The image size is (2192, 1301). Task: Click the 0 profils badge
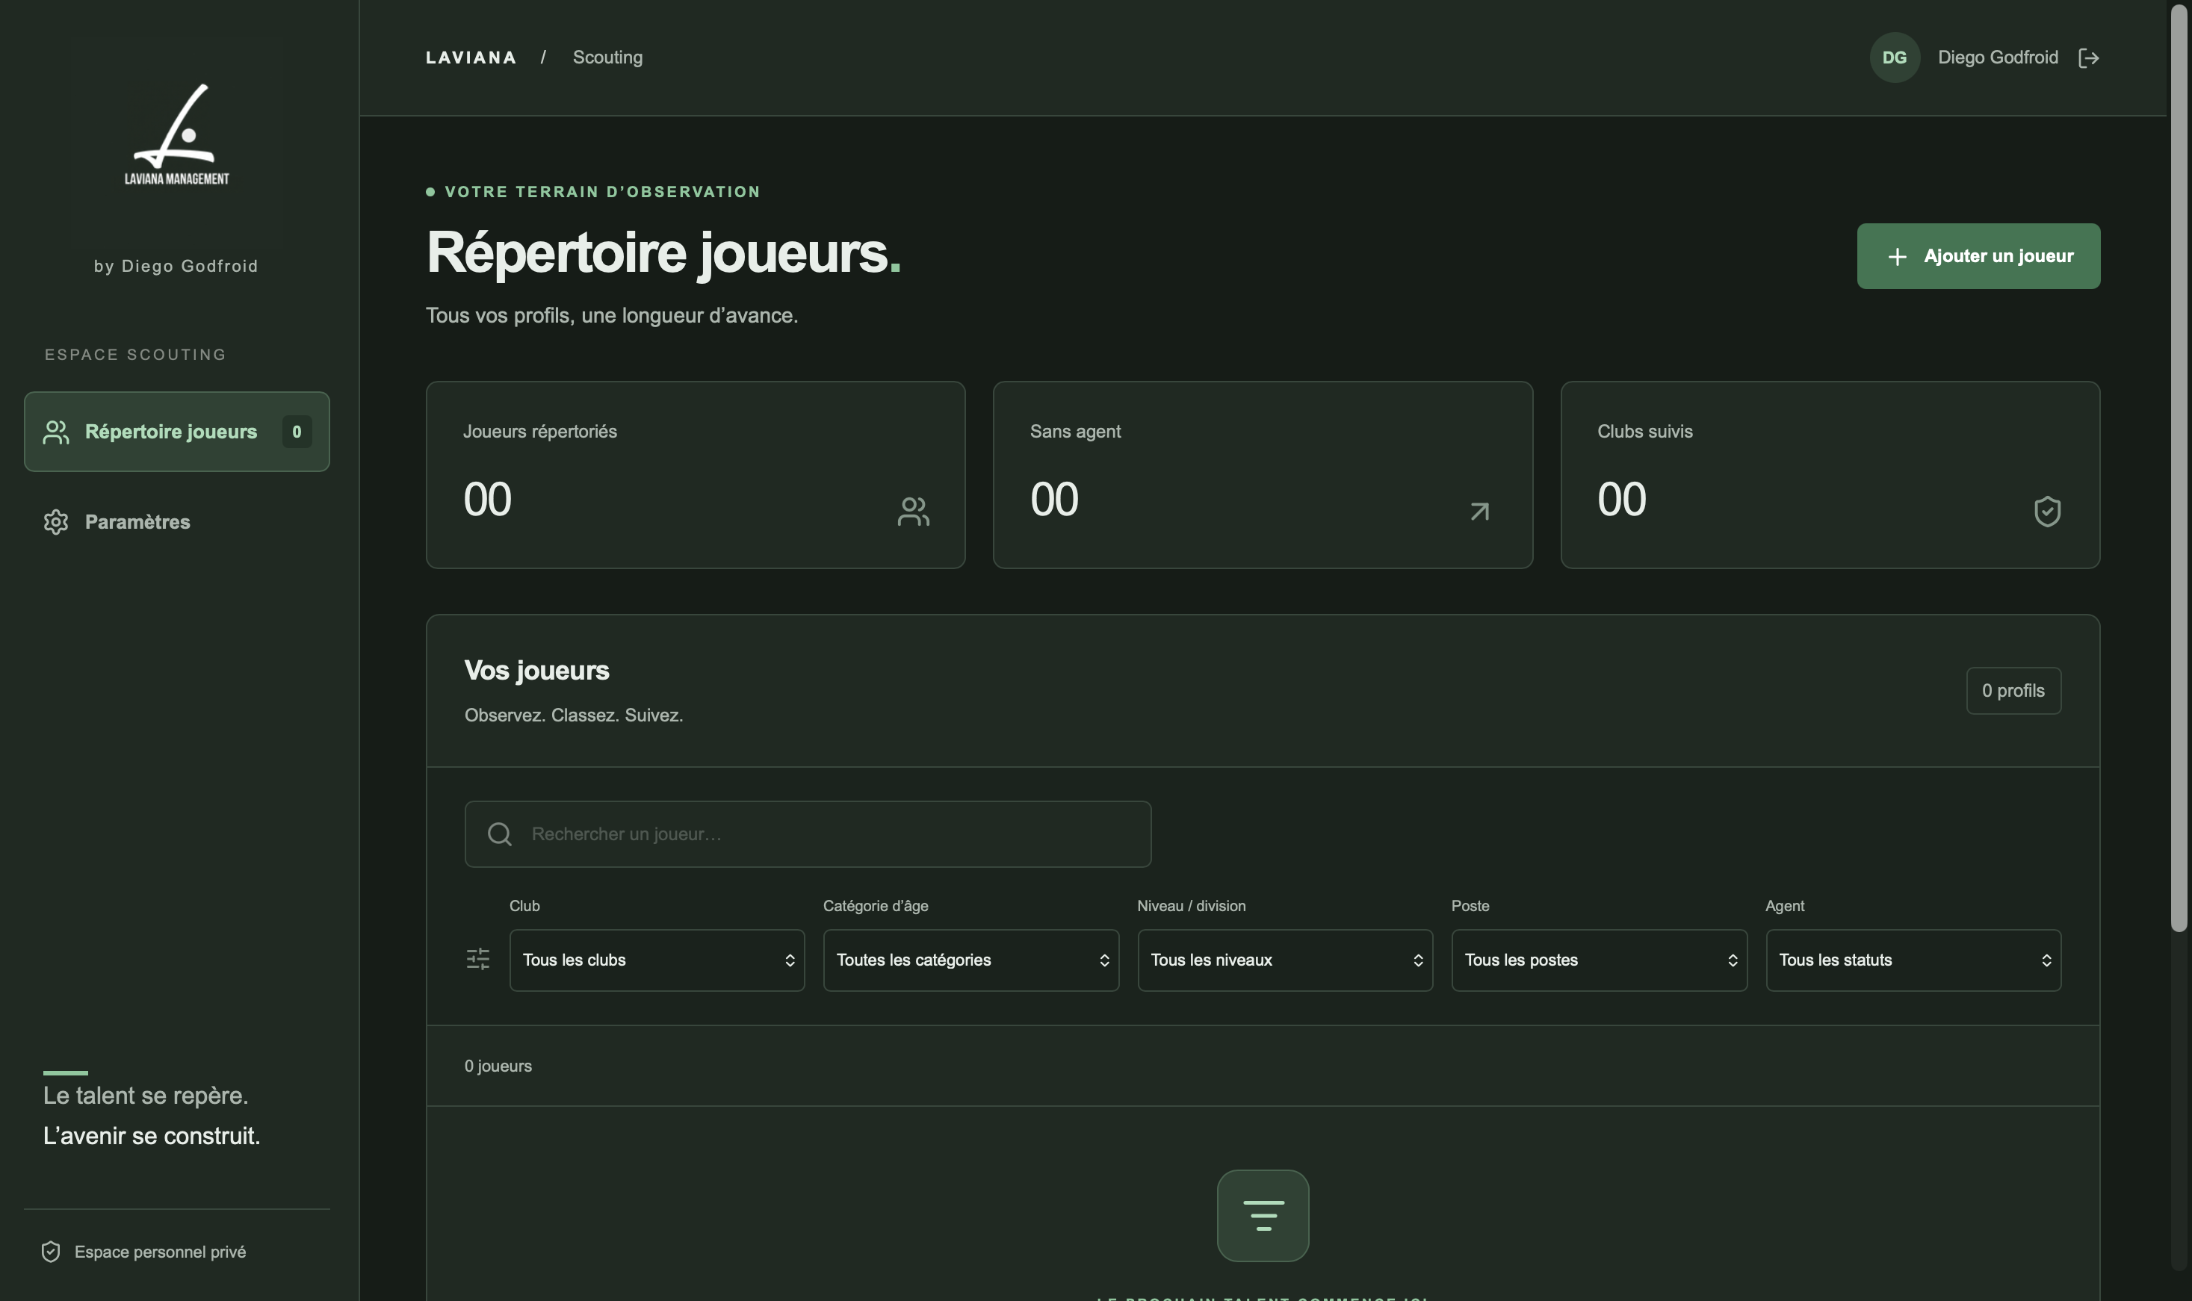(2013, 691)
